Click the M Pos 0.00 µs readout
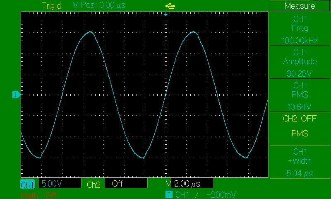Viewport: 331px width, 199px height. click(x=99, y=6)
